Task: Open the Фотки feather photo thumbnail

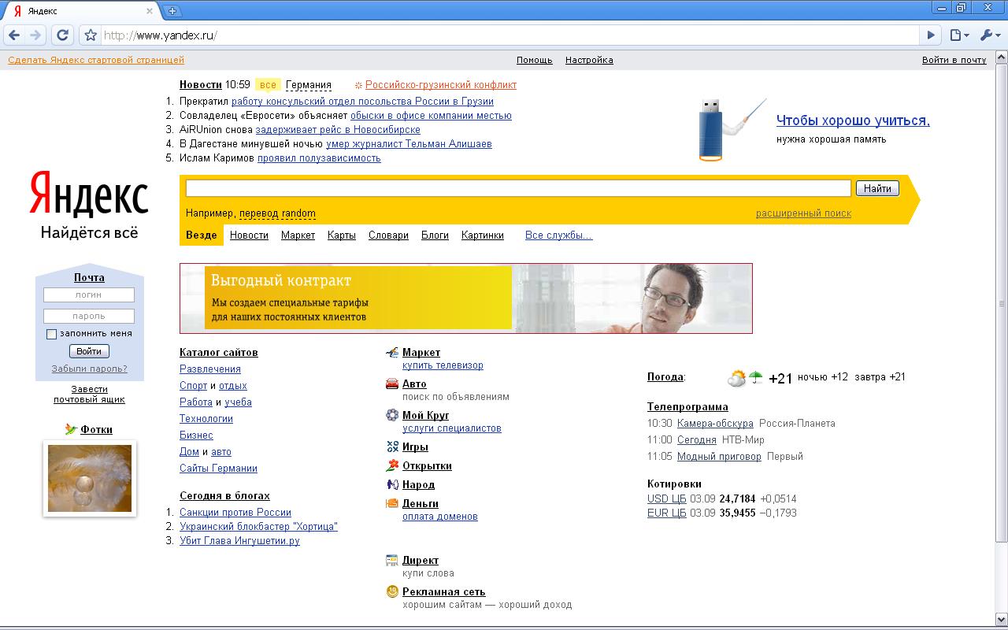Action: 90,478
